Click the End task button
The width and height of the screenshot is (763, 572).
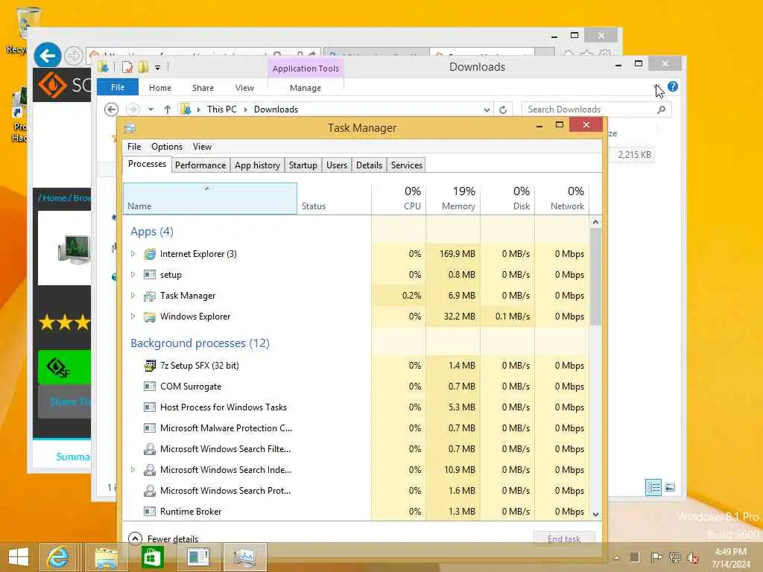(x=564, y=538)
